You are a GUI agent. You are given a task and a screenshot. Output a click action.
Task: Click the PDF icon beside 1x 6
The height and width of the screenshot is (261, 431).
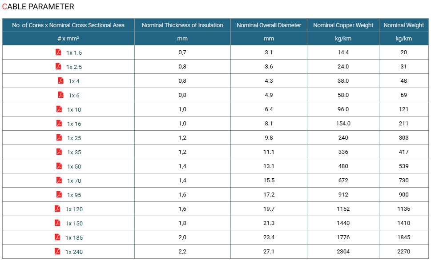click(x=61, y=95)
